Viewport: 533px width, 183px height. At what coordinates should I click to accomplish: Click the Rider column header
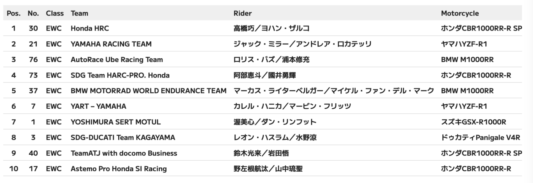pos(243,13)
